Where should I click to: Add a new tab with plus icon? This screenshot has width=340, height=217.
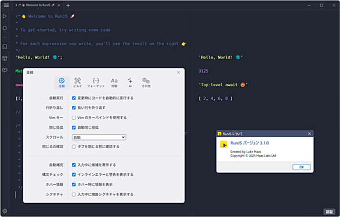(x=68, y=6)
